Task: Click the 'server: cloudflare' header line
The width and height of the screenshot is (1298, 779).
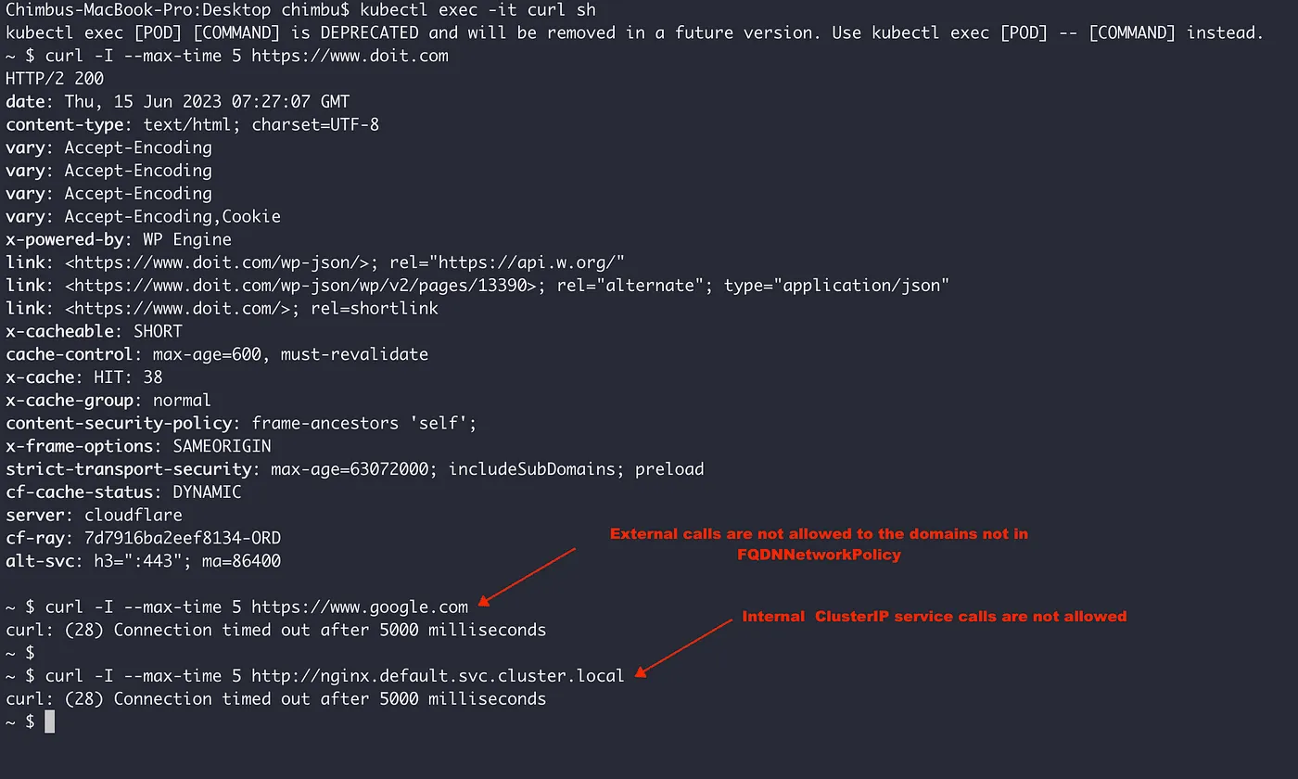Action: [94, 516]
